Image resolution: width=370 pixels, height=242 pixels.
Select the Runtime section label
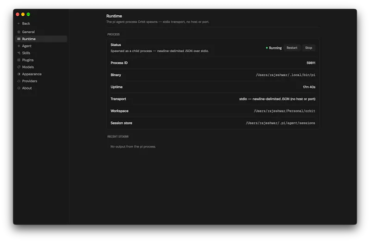click(29, 39)
